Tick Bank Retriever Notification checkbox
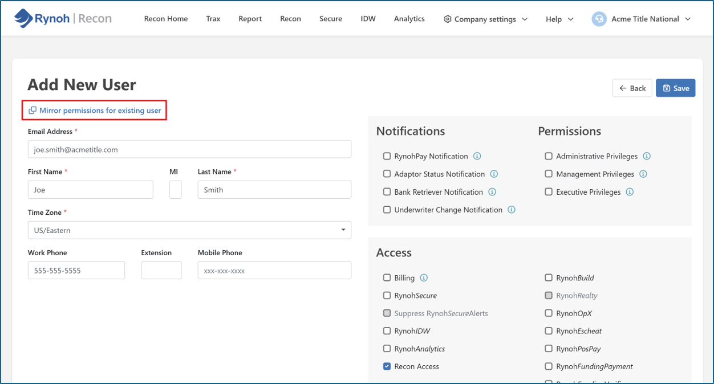Viewport: 714px width, 384px height. [x=387, y=192]
